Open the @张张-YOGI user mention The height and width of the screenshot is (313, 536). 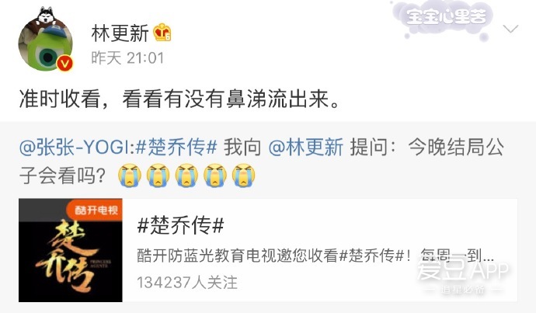(x=75, y=148)
